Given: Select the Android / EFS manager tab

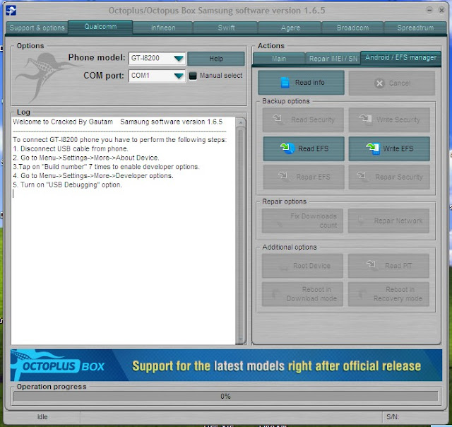Looking at the screenshot, I should [400, 58].
